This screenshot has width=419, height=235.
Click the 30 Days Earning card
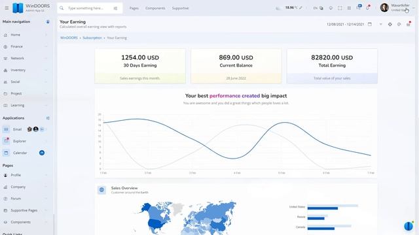[140, 66]
